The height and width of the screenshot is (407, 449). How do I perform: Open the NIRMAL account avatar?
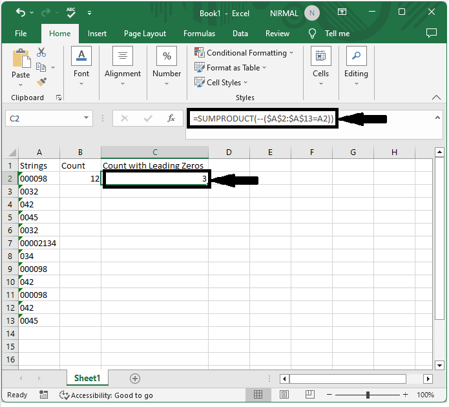pos(312,13)
